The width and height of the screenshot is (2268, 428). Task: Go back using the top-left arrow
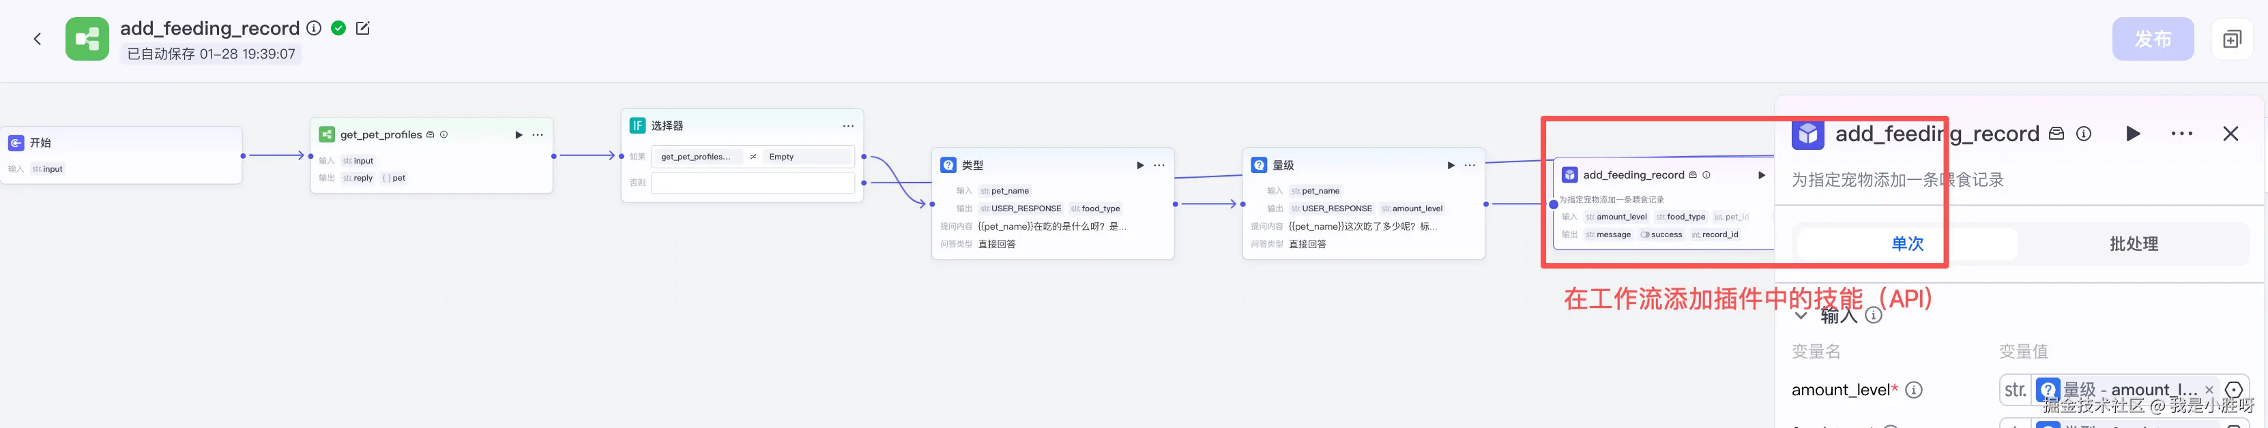tap(37, 39)
